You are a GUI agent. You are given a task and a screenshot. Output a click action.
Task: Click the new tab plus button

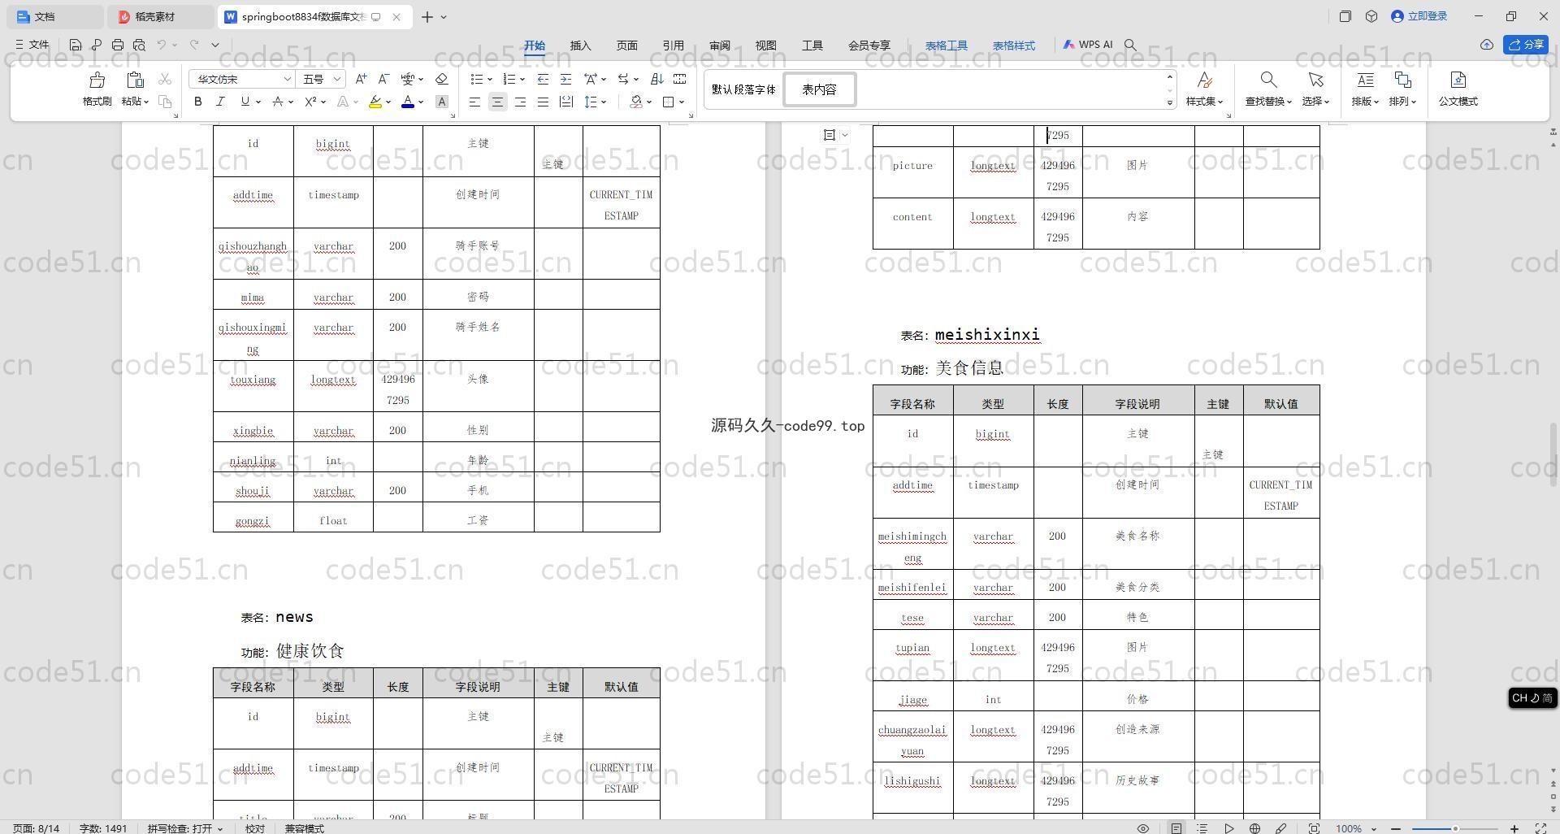[427, 16]
